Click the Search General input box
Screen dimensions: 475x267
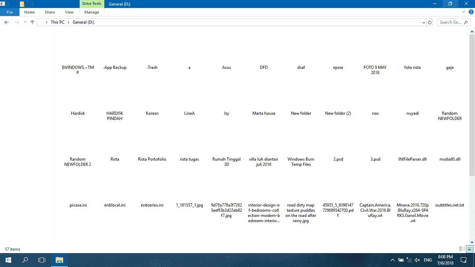pos(453,22)
